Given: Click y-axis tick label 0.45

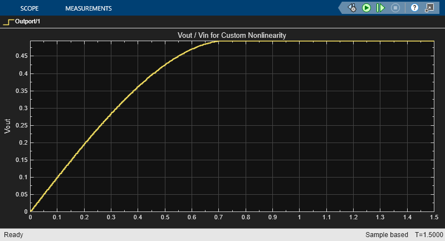Looking at the screenshot, I should (22, 56).
